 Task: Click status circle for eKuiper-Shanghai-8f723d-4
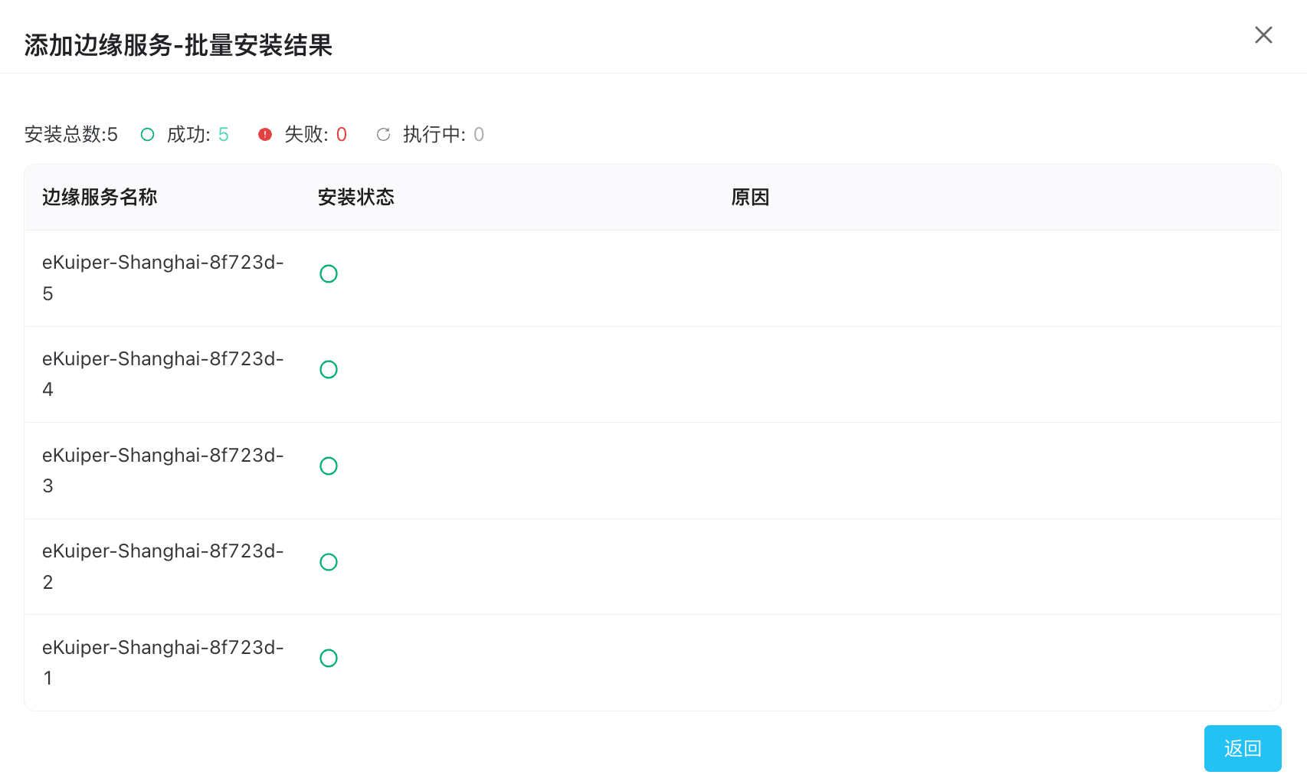[x=329, y=370]
